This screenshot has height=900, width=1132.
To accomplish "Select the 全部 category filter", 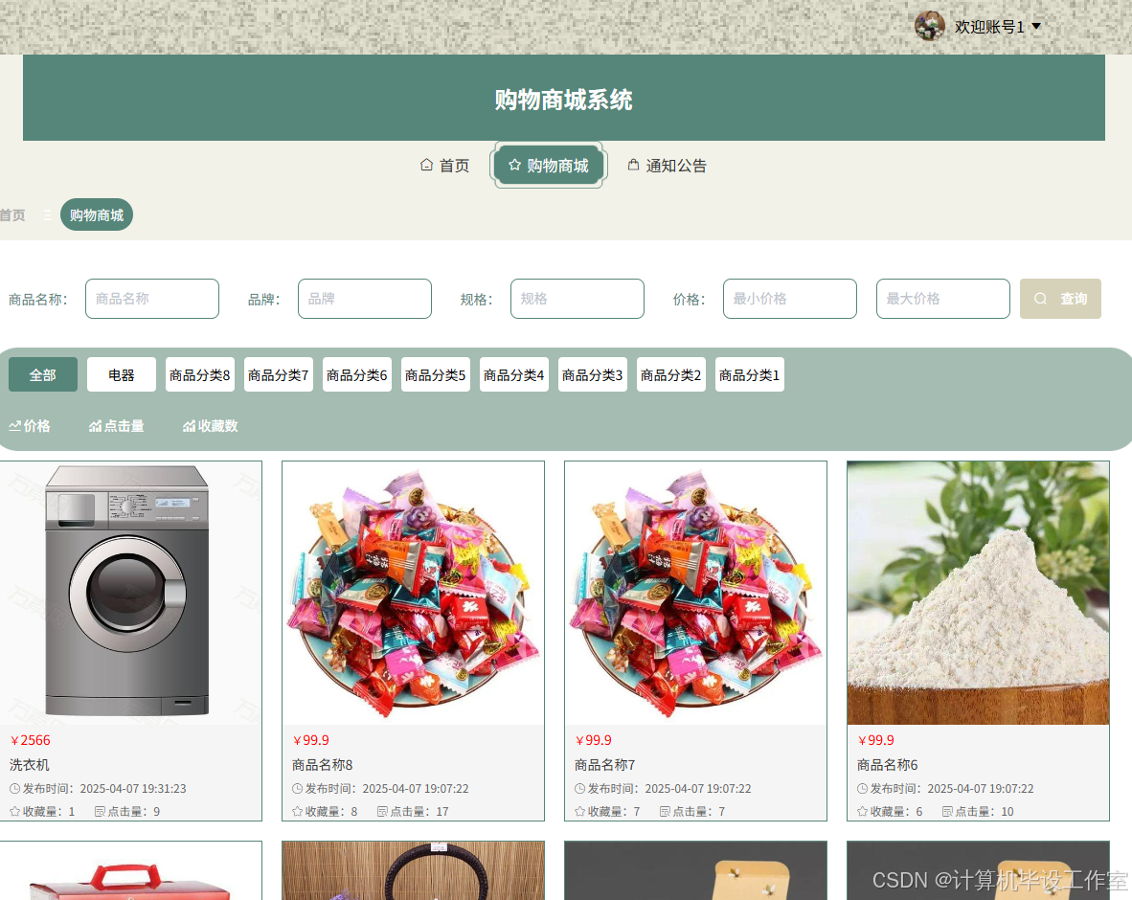I will pyautogui.click(x=42, y=374).
